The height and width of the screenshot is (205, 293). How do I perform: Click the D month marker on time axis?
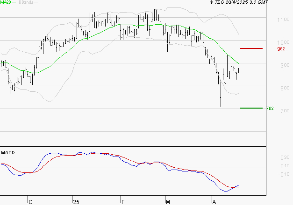[30, 202]
